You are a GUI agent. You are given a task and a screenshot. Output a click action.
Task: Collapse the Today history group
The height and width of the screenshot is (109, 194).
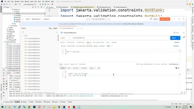click(x=22, y=36)
